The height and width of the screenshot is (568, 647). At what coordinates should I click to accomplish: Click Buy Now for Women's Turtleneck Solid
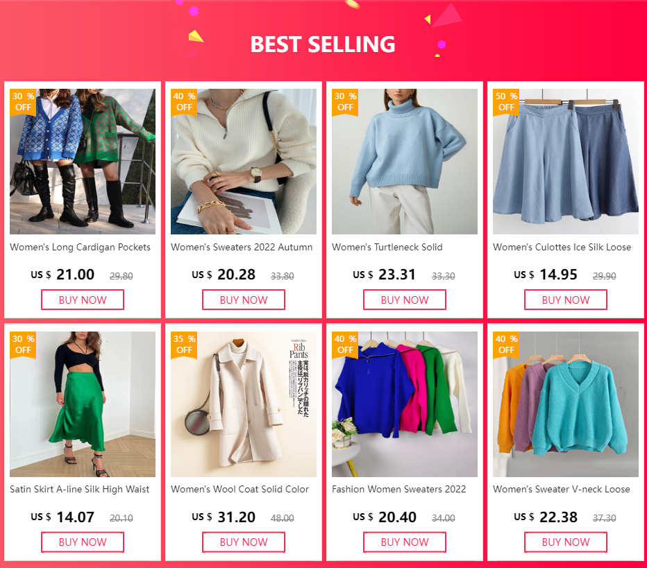pyautogui.click(x=404, y=300)
